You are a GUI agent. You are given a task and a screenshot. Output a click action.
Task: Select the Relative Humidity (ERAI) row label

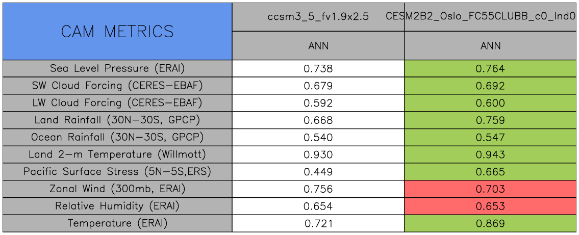(117, 206)
